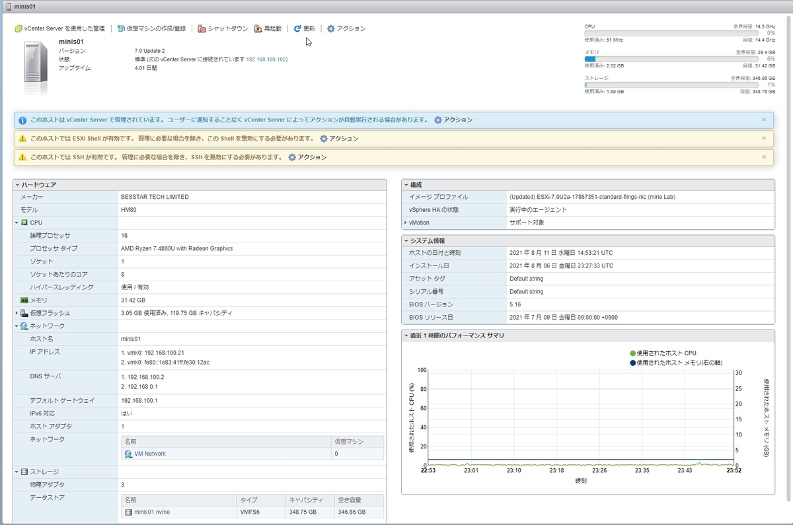Sort datastores by タイプ column
The image size is (793, 525).
pos(261,500)
